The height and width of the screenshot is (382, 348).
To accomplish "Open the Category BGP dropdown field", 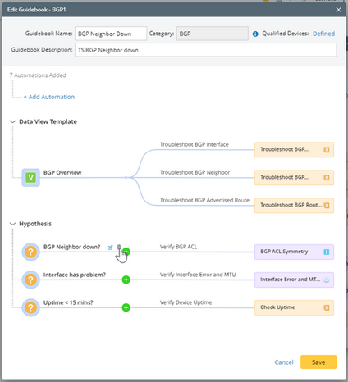I will [x=213, y=34].
